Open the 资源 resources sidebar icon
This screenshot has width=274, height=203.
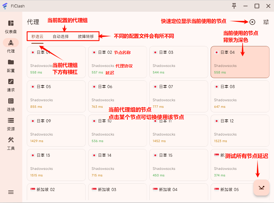click(11, 120)
